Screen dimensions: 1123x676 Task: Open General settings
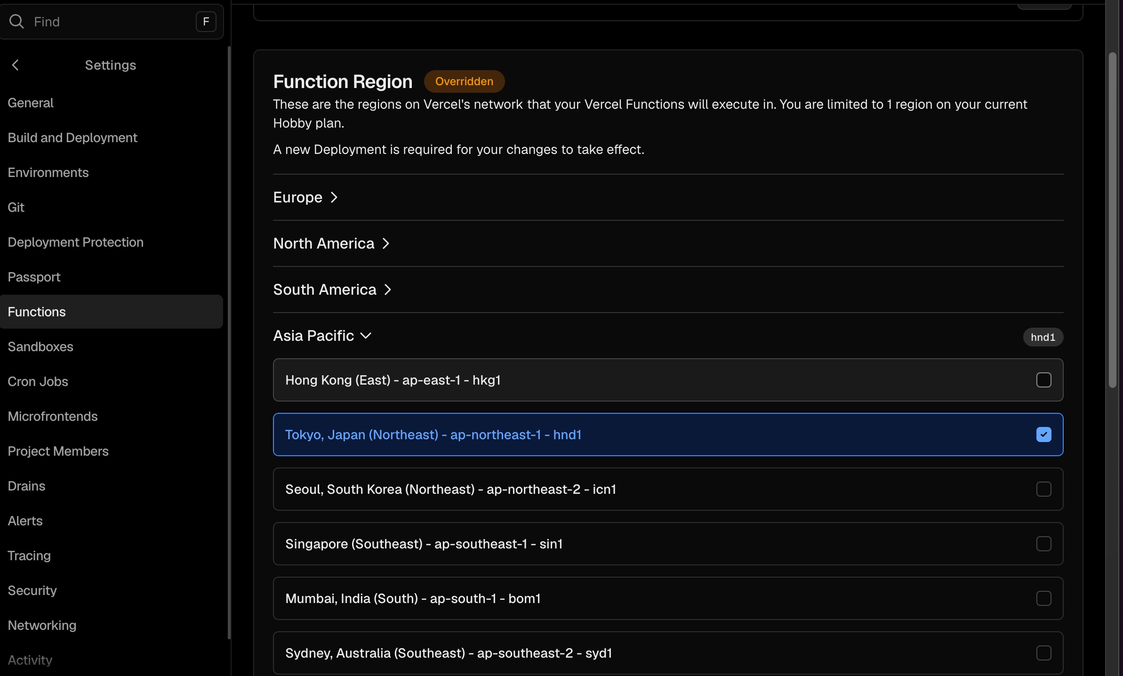[31, 103]
